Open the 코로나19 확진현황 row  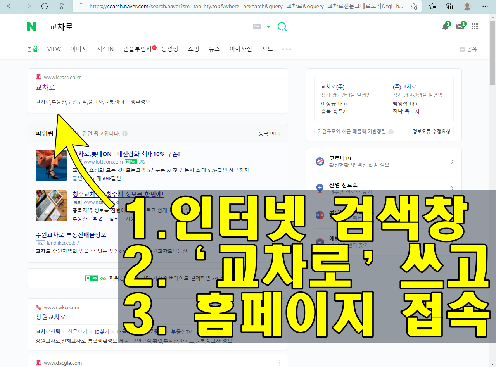pos(384,162)
